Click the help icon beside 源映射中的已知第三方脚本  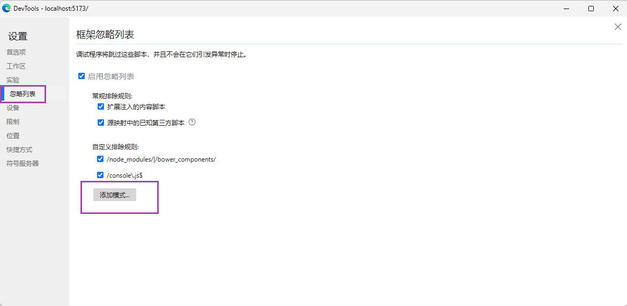click(x=192, y=122)
